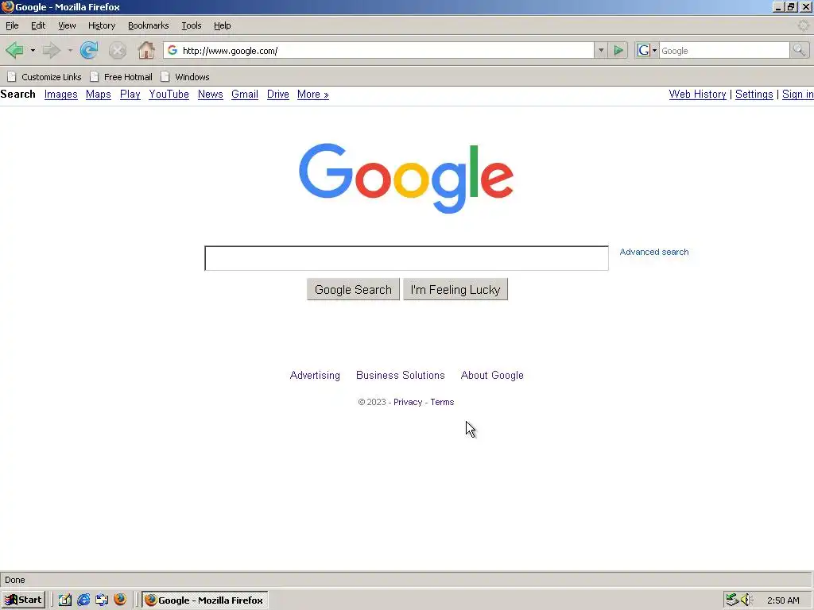814x610 pixels.
Task: Open the Images link
Action: click(x=60, y=95)
